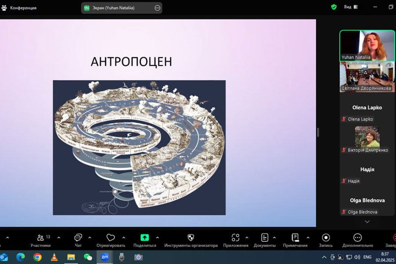Open the Дополнительно more menu

(358, 241)
